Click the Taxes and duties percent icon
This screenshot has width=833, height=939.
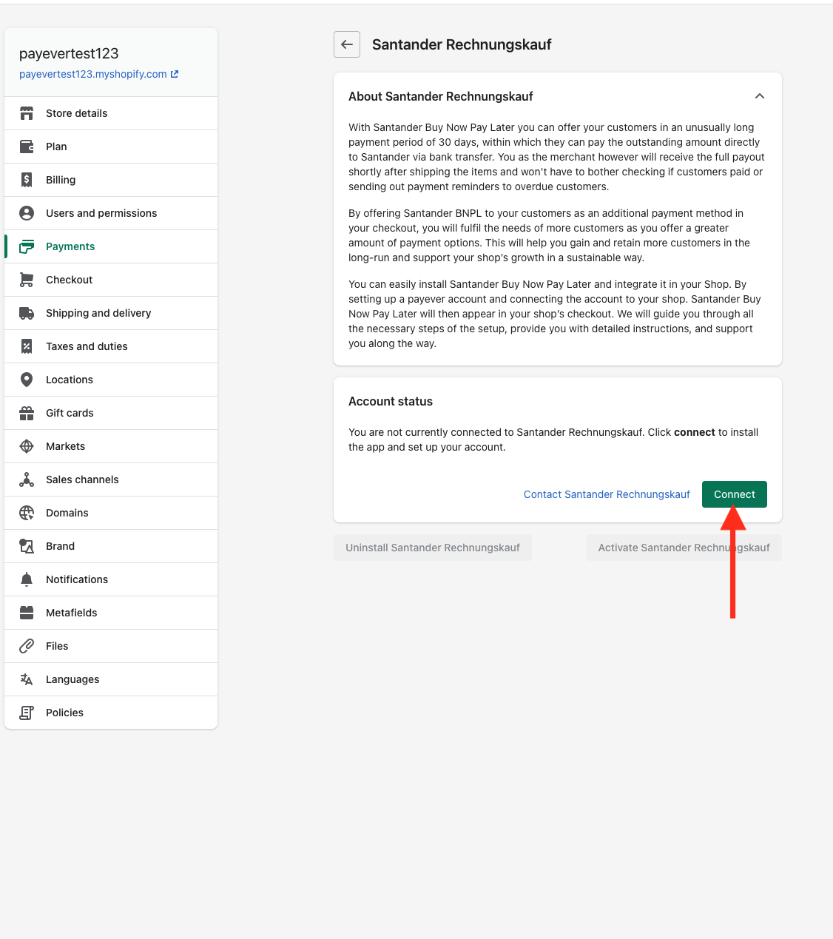coord(27,346)
